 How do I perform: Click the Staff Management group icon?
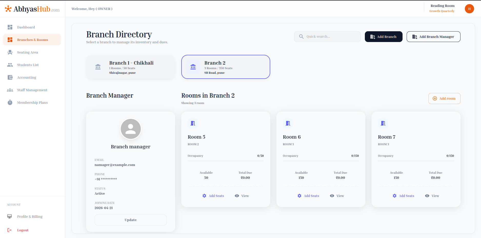click(10, 90)
